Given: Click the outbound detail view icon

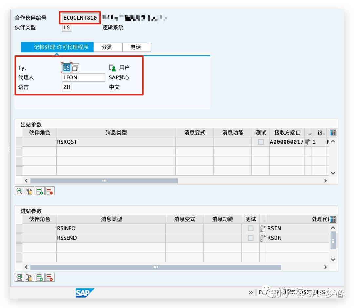Looking at the screenshot, I should [19, 191].
